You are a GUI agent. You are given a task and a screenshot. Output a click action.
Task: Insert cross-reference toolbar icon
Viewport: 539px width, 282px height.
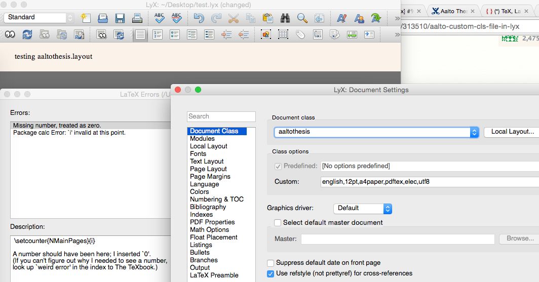318,34
